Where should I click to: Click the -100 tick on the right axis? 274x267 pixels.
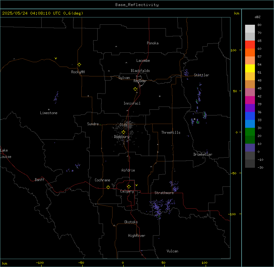tap(232, 214)
